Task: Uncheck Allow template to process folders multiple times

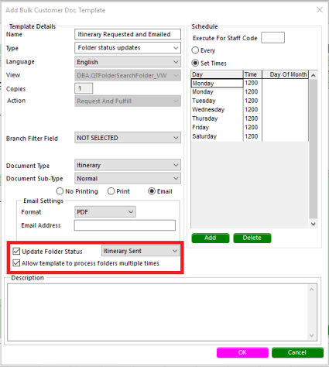Action: point(16,263)
